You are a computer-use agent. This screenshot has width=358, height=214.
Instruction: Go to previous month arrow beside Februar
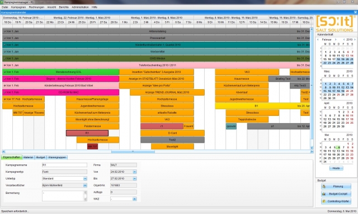coord(318,40)
